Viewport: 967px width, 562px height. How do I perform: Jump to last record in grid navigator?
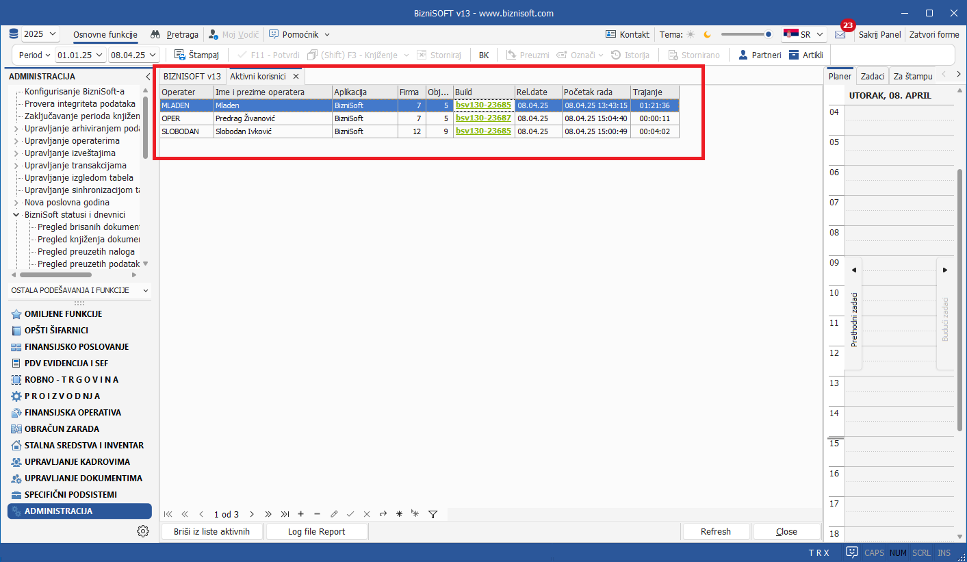[x=285, y=514]
